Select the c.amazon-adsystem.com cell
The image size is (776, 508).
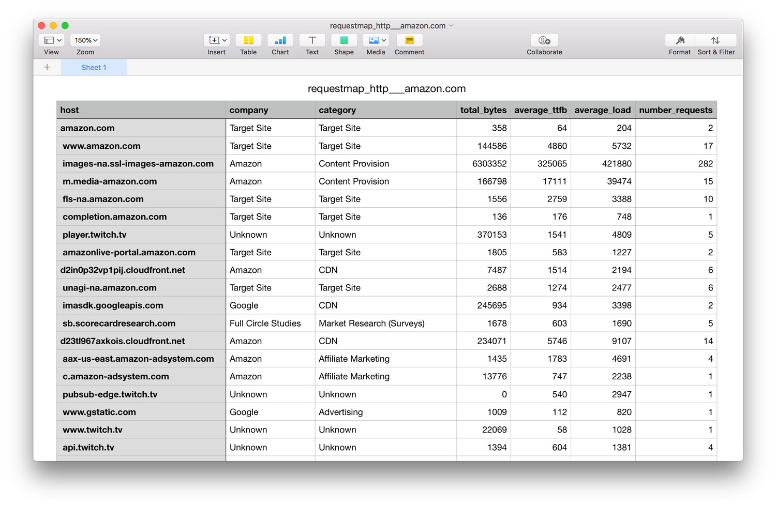(x=141, y=376)
